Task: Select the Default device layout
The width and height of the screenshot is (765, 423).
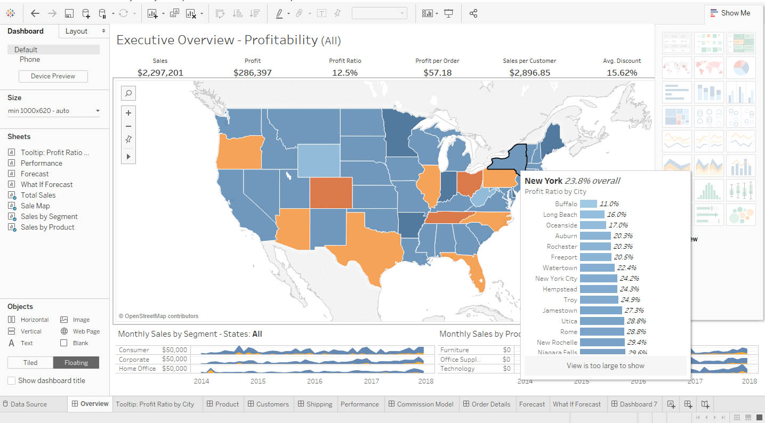Action: point(53,50)
